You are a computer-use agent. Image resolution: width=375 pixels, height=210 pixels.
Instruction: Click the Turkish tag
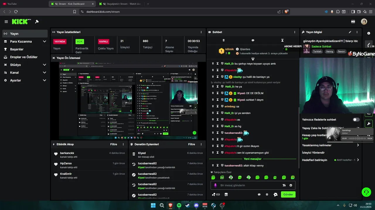[x=317, y=51]
